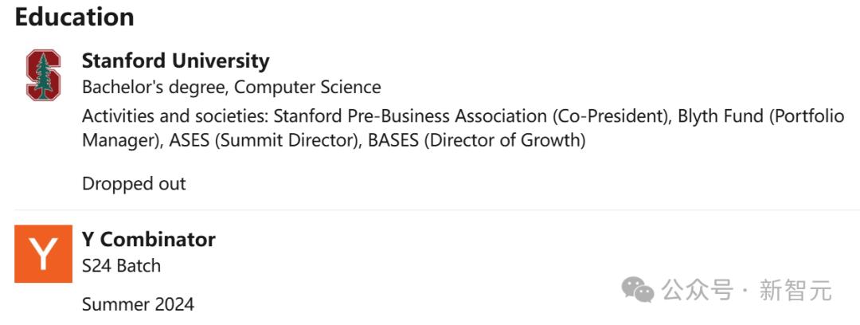Click the WeChat icon in the watermark
Image resolution: width=860 pixels, height=325 pixels.
coord(638,290)
